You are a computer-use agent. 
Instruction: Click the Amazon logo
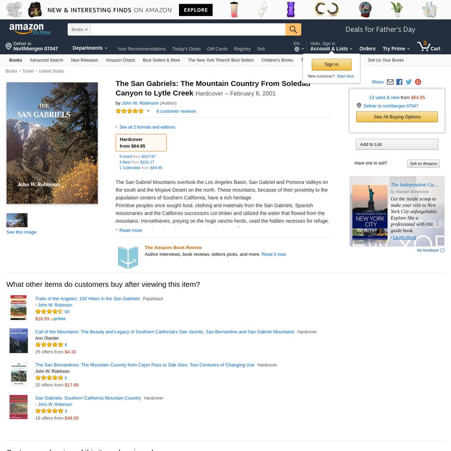click(x=27, y=28)
